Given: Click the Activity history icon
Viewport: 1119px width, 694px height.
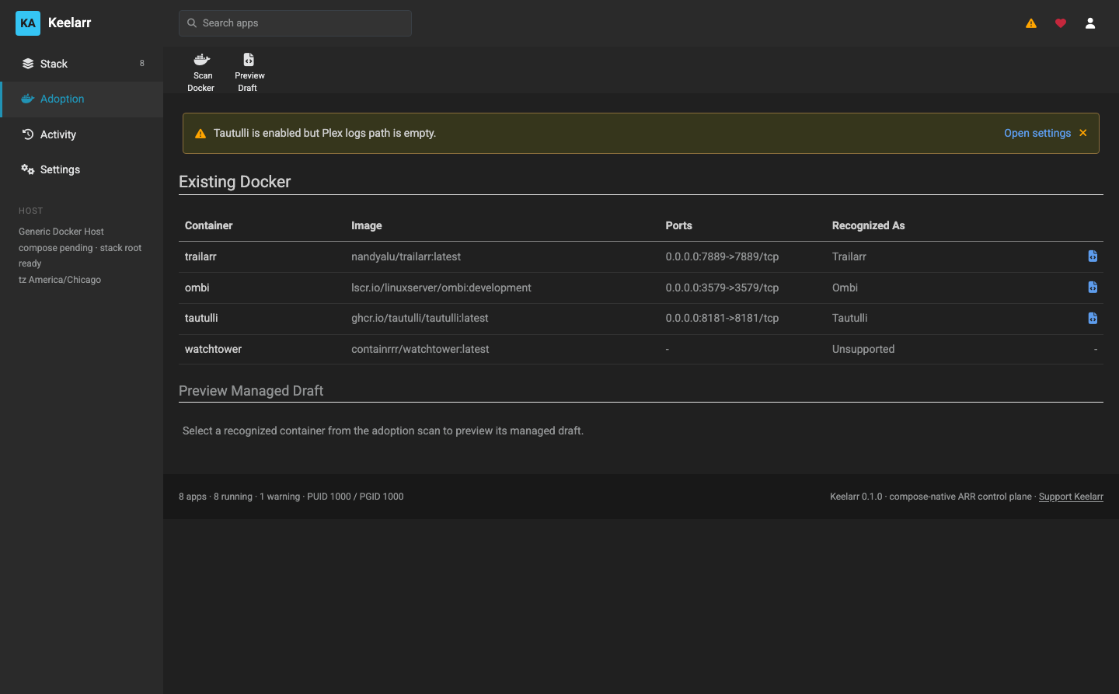Looking at the screenshot, I should [x=28, y=134].
